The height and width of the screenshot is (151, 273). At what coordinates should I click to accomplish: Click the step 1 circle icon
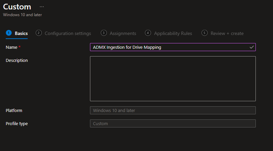click(x=9, y=33)
